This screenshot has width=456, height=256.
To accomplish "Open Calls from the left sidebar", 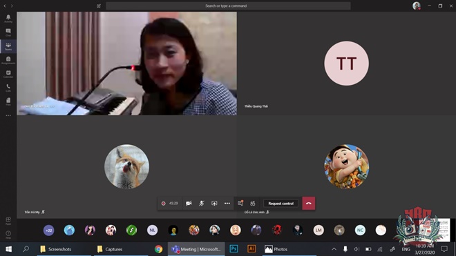I will (8, 88).
